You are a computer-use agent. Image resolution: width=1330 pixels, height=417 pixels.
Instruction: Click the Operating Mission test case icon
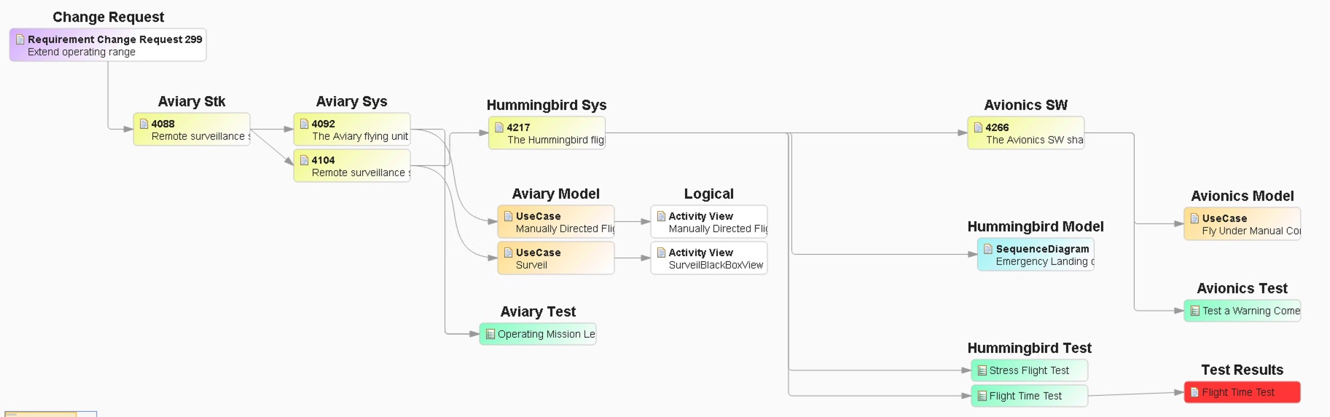click(x=490, y=334)
